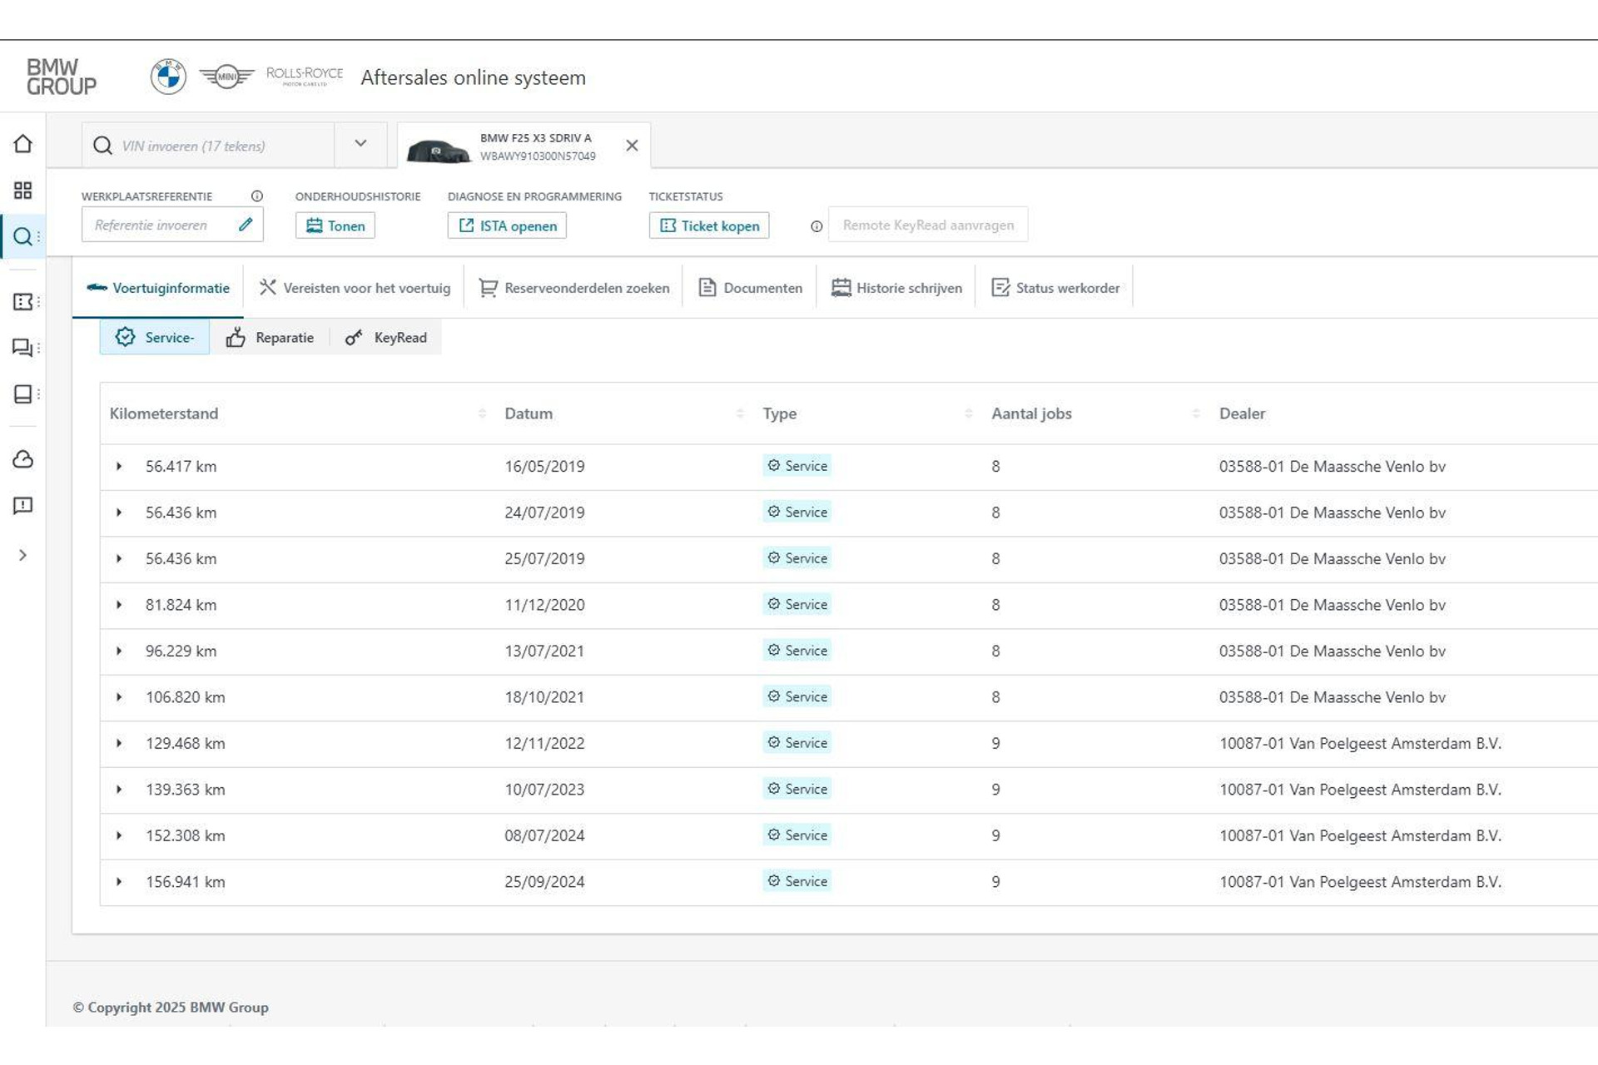Click the BMW brand logo
Image resolution: width=1598 pixels, height=1065 pixels.
pos(168,77)
